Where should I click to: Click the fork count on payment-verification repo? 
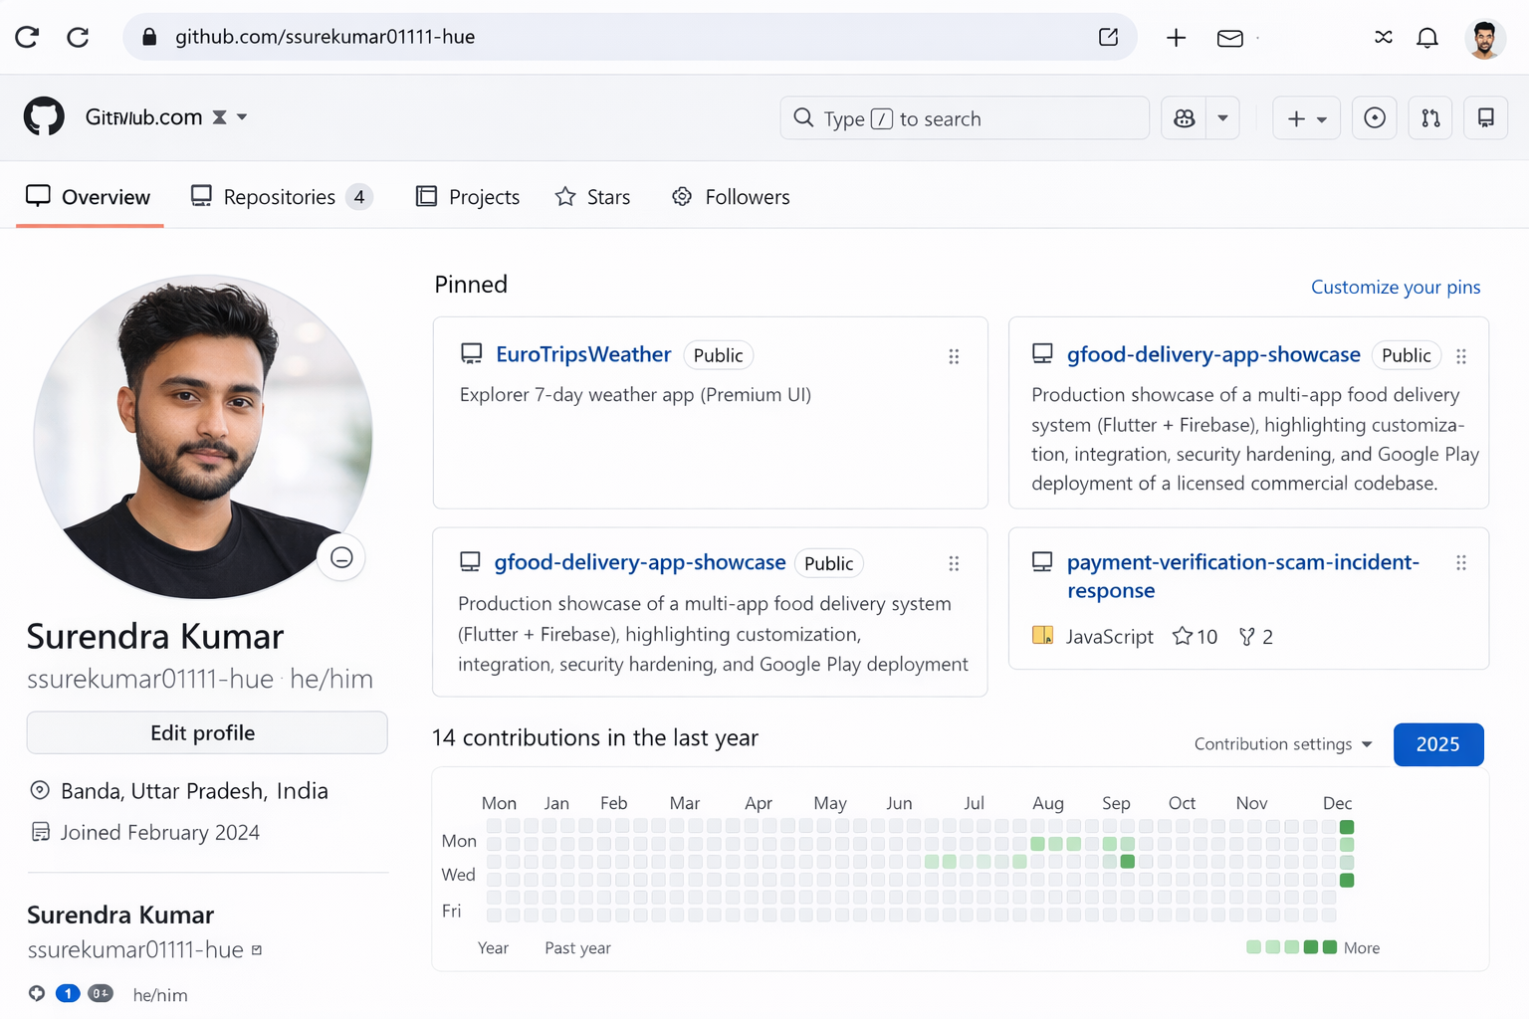(x=1255, y=637)
